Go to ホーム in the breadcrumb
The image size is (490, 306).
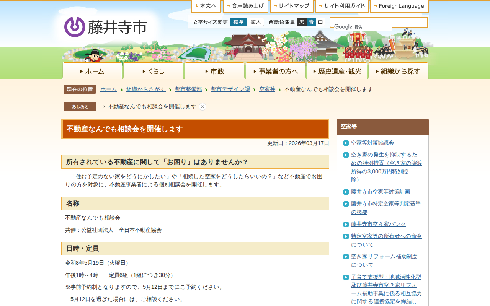[x=109, y=89]
